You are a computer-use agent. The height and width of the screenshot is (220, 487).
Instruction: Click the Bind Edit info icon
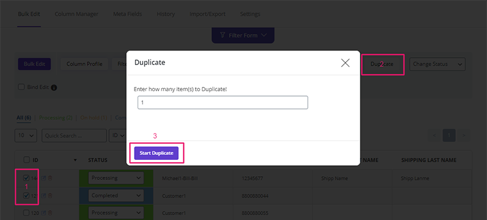54,88
